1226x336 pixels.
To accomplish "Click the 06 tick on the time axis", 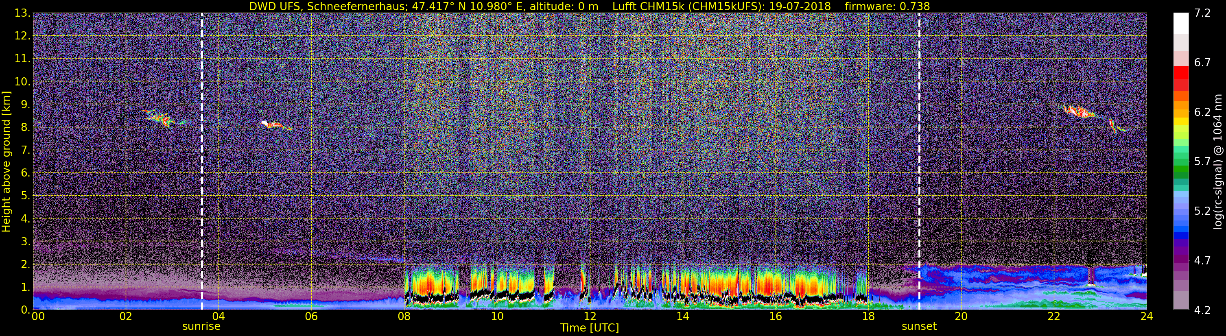I will [x=311, y=316].
